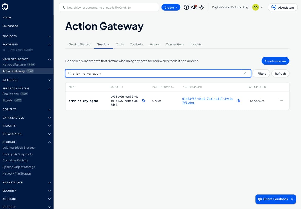Click the Share Feedback button
This screenshot has height=209, width=301.
click(x=275, y=199)
